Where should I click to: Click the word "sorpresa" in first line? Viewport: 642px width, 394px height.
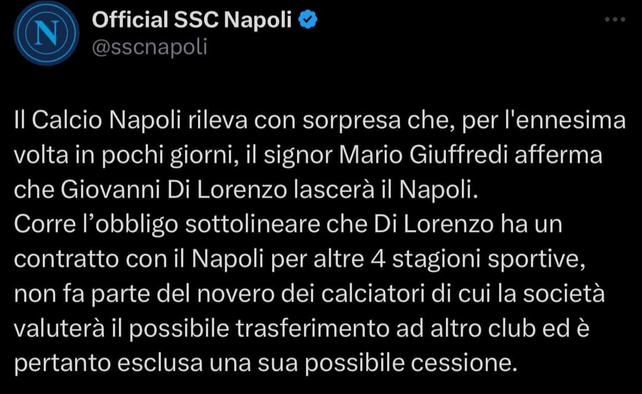[x=352, y=121]
